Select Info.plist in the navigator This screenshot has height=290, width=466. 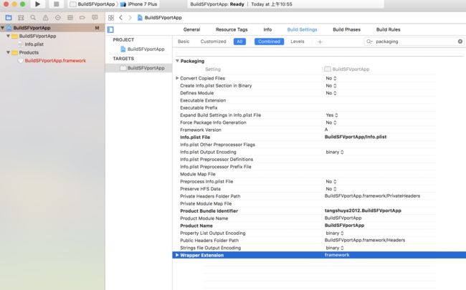(34, 44)
